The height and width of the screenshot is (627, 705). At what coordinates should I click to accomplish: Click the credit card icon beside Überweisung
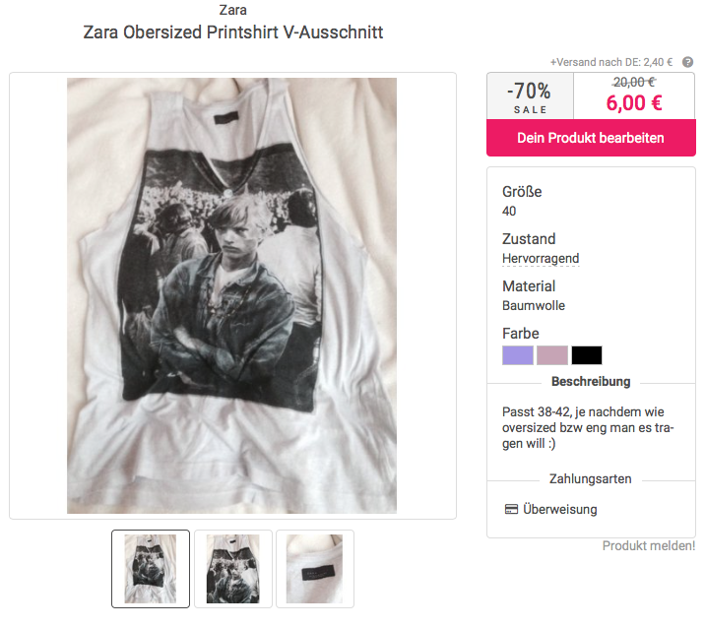[x=511, y=509]
